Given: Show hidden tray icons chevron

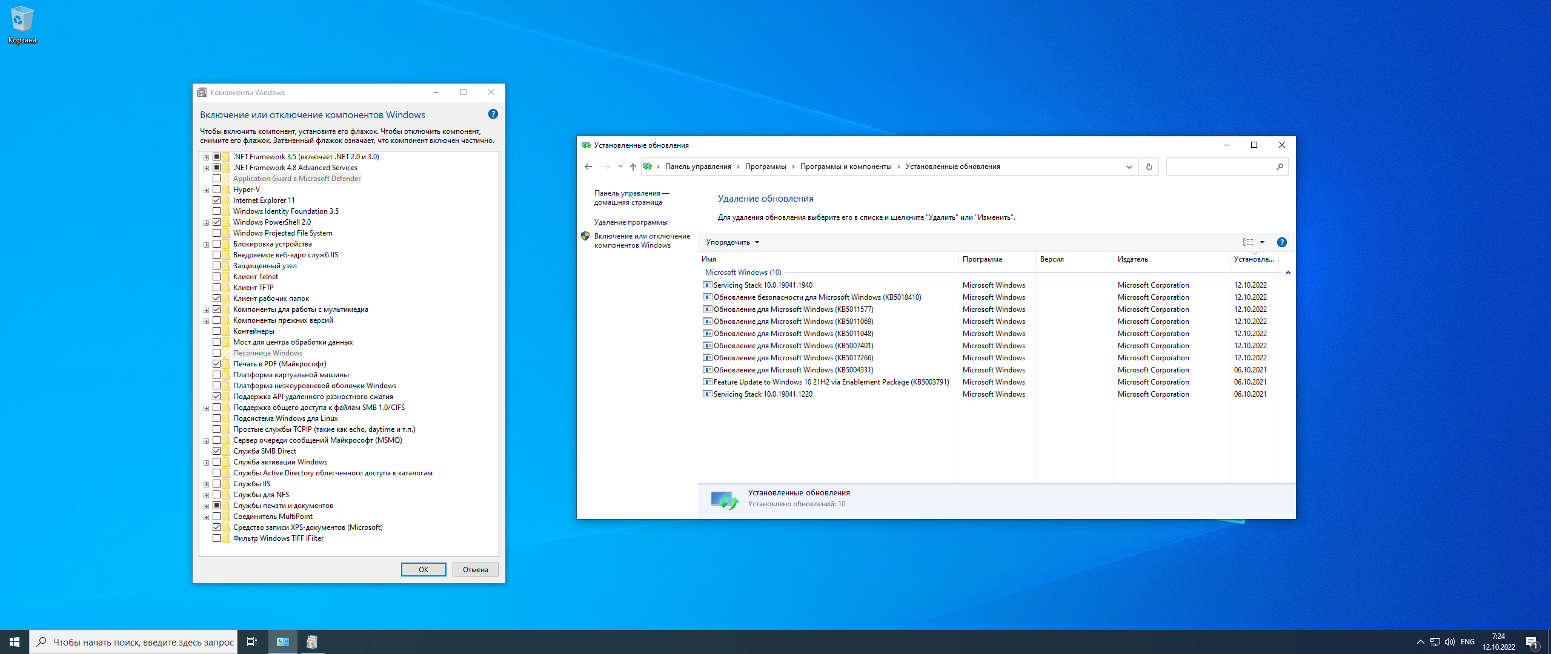Looking at the screenshot, I should click(1420, 642).
